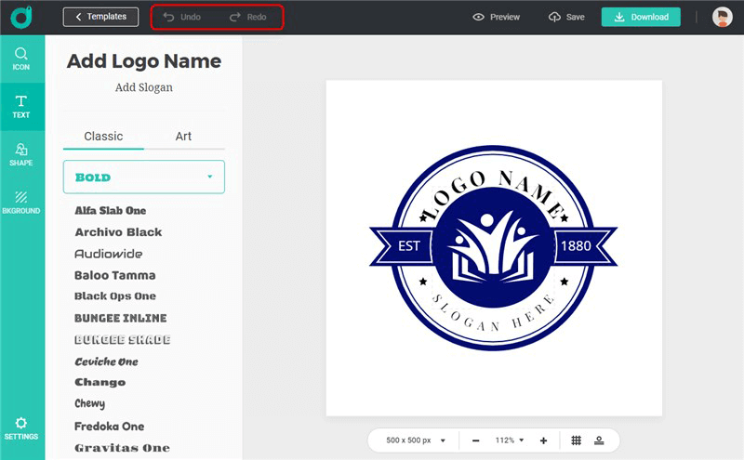Zoom out with the minus icon
The image size is (744, 460).
(x=475, y=440)
